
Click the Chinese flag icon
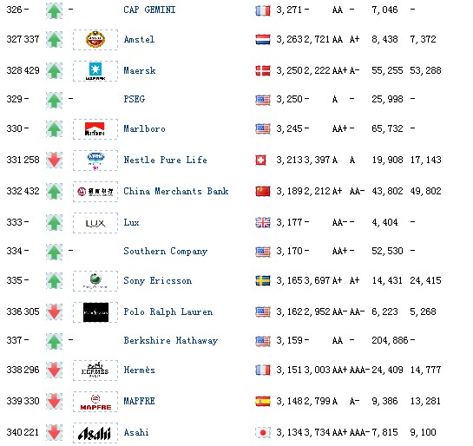(x=263, y=191)
